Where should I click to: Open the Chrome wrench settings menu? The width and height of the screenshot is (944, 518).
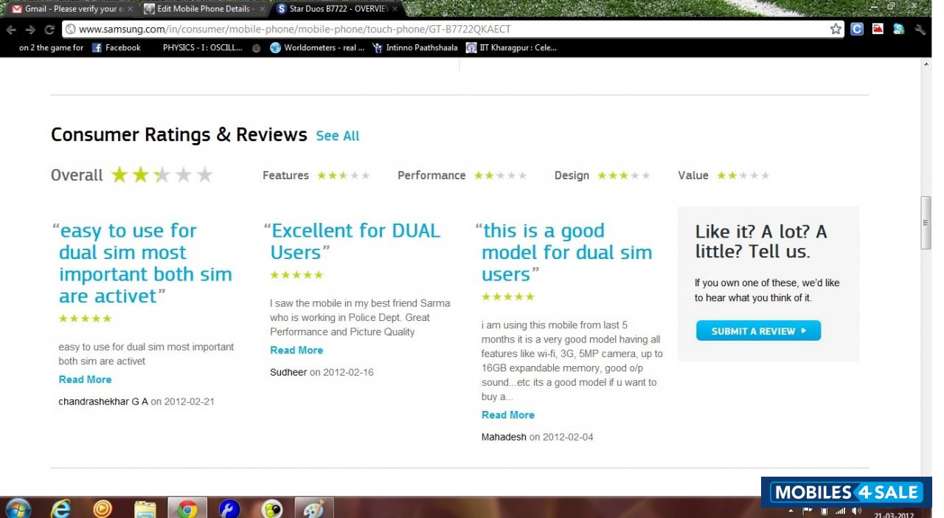click(920, 30)
